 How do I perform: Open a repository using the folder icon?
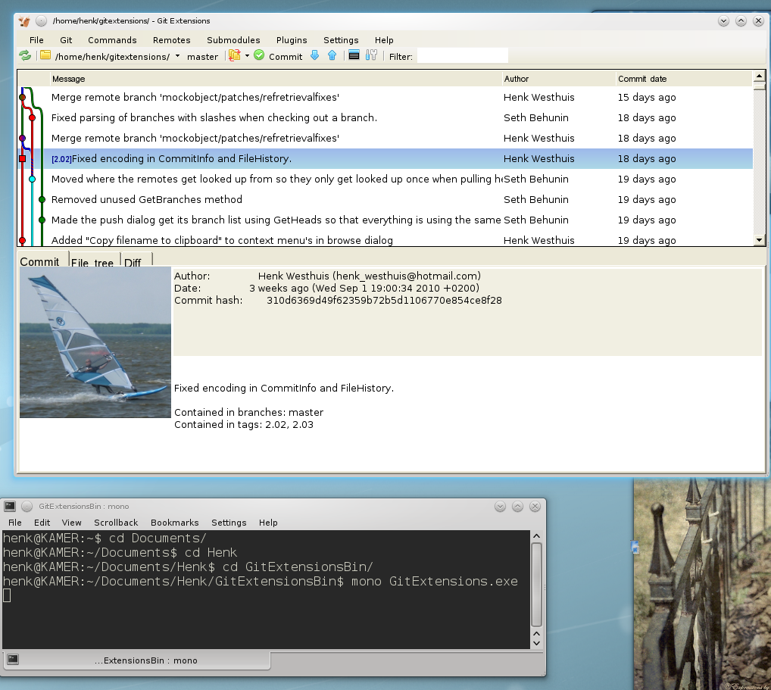point(45,55)
